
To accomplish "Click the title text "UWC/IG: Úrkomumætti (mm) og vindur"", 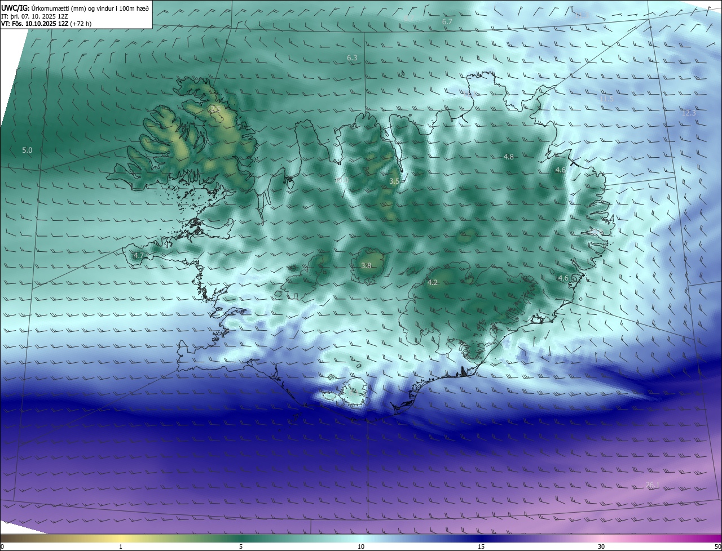I will (59, 8).
